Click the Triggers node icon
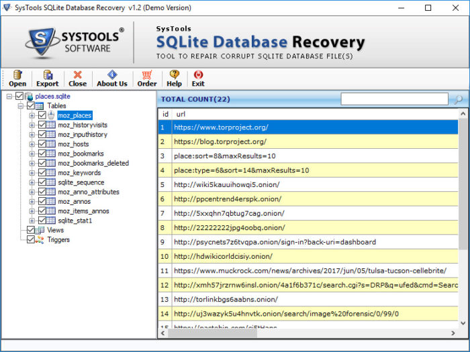This screenshot has width=470, height=352. coord(40,240)
